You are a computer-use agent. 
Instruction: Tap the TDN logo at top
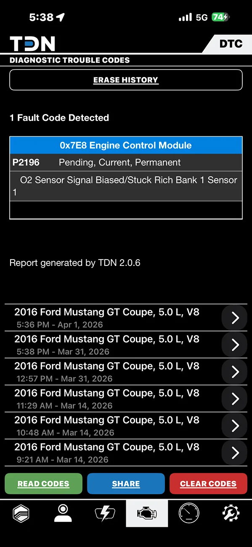point(32,44)
